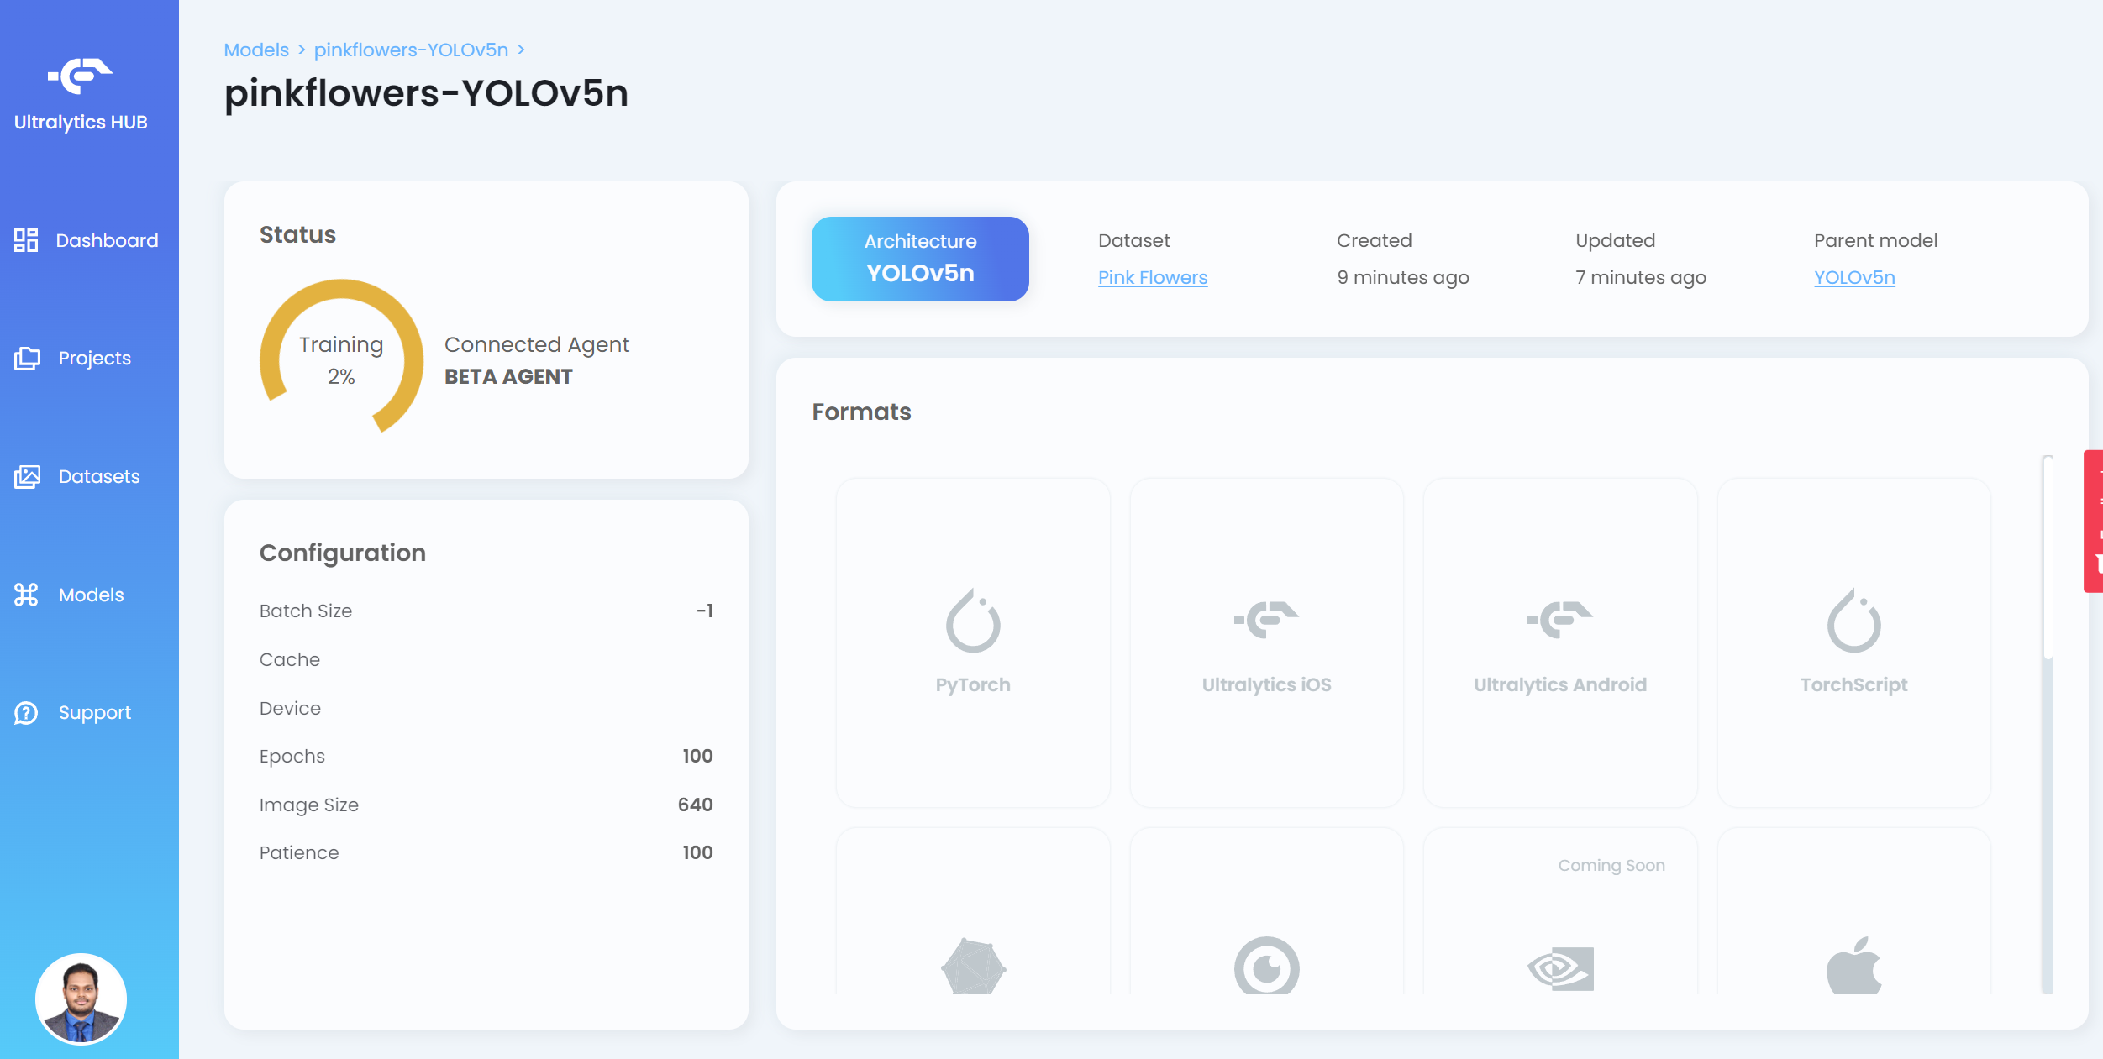Click the Epochs value 100

pos(697,756)
